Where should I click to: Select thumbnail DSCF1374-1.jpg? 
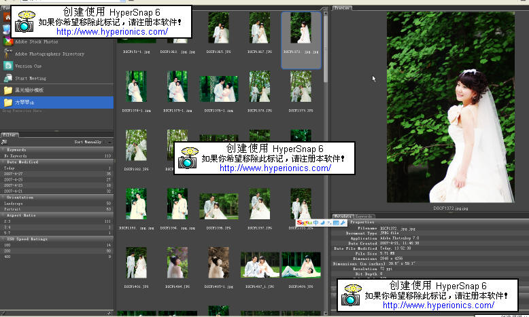pos(136,86)
